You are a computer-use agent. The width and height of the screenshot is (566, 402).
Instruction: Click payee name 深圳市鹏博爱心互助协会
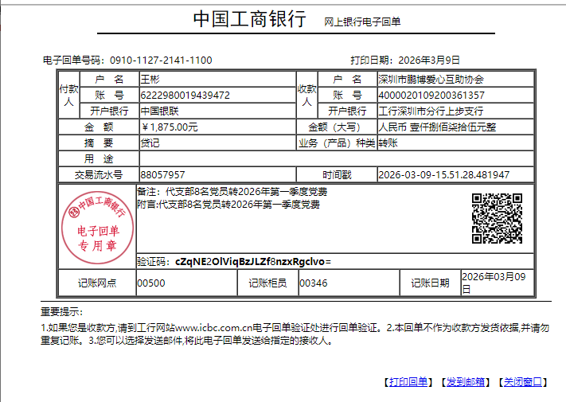point(431,80)
